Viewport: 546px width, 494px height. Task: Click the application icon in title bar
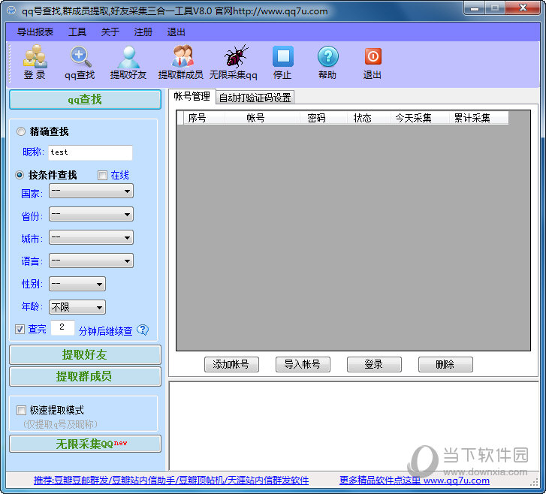(x=11, y=10)
